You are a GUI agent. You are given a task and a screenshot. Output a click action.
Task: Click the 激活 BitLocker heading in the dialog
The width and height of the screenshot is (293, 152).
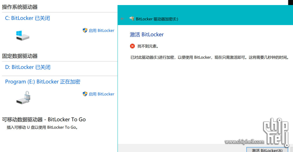(147, 34)
